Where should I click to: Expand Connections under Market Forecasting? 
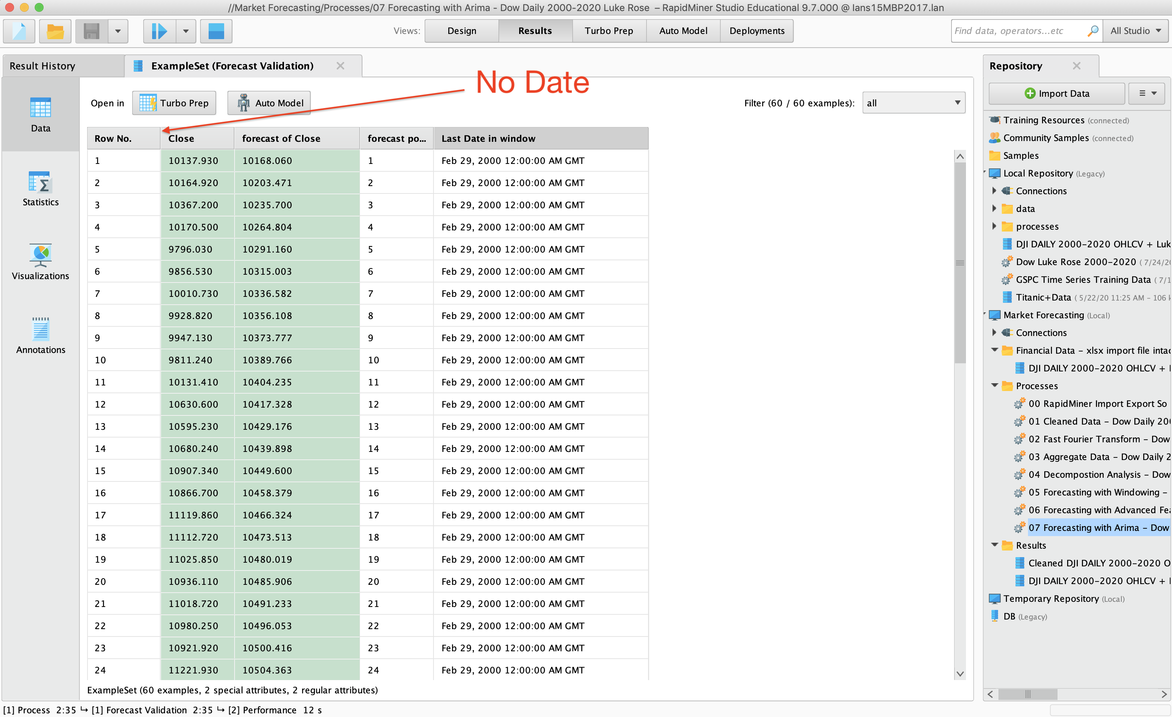coord(994,333)
